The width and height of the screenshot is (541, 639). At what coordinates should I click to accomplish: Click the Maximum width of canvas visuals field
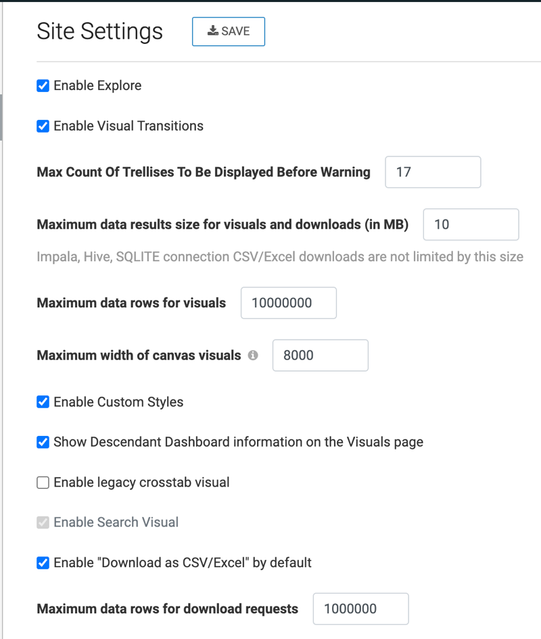tap(321, 355)
